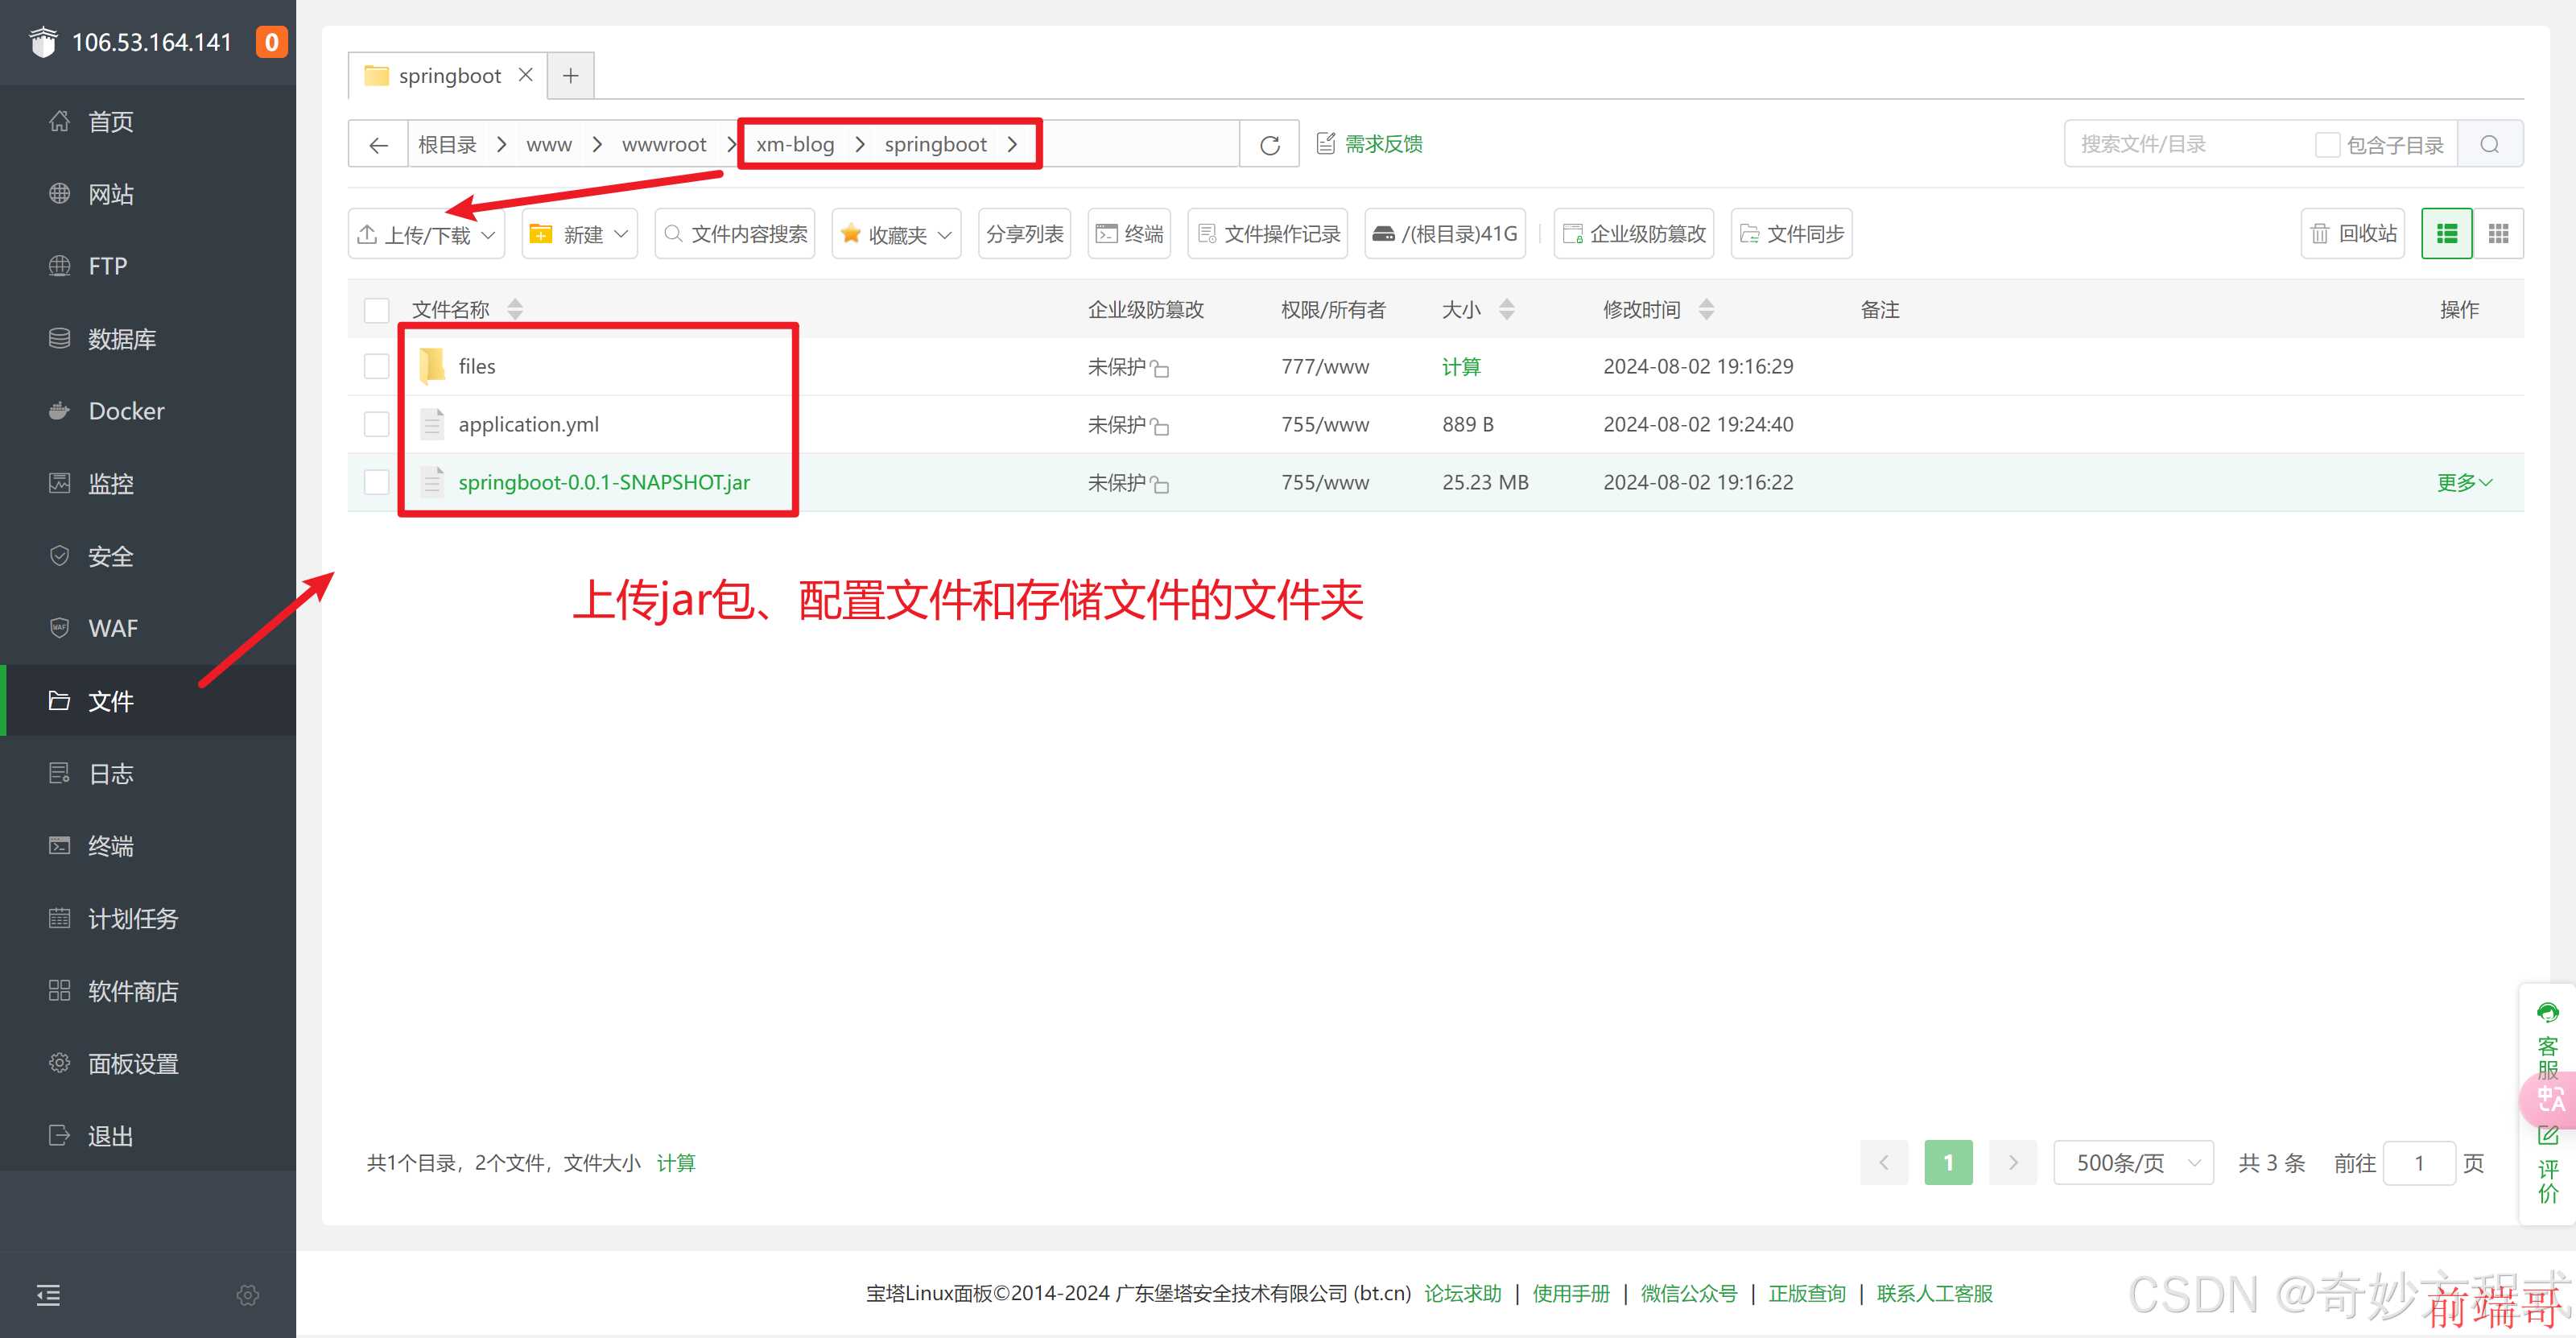Image resolution: width=2576 pixels, height=1338 pixels.
Task: Open the 新建 create dropdown
Action: [x=579, y=234]
